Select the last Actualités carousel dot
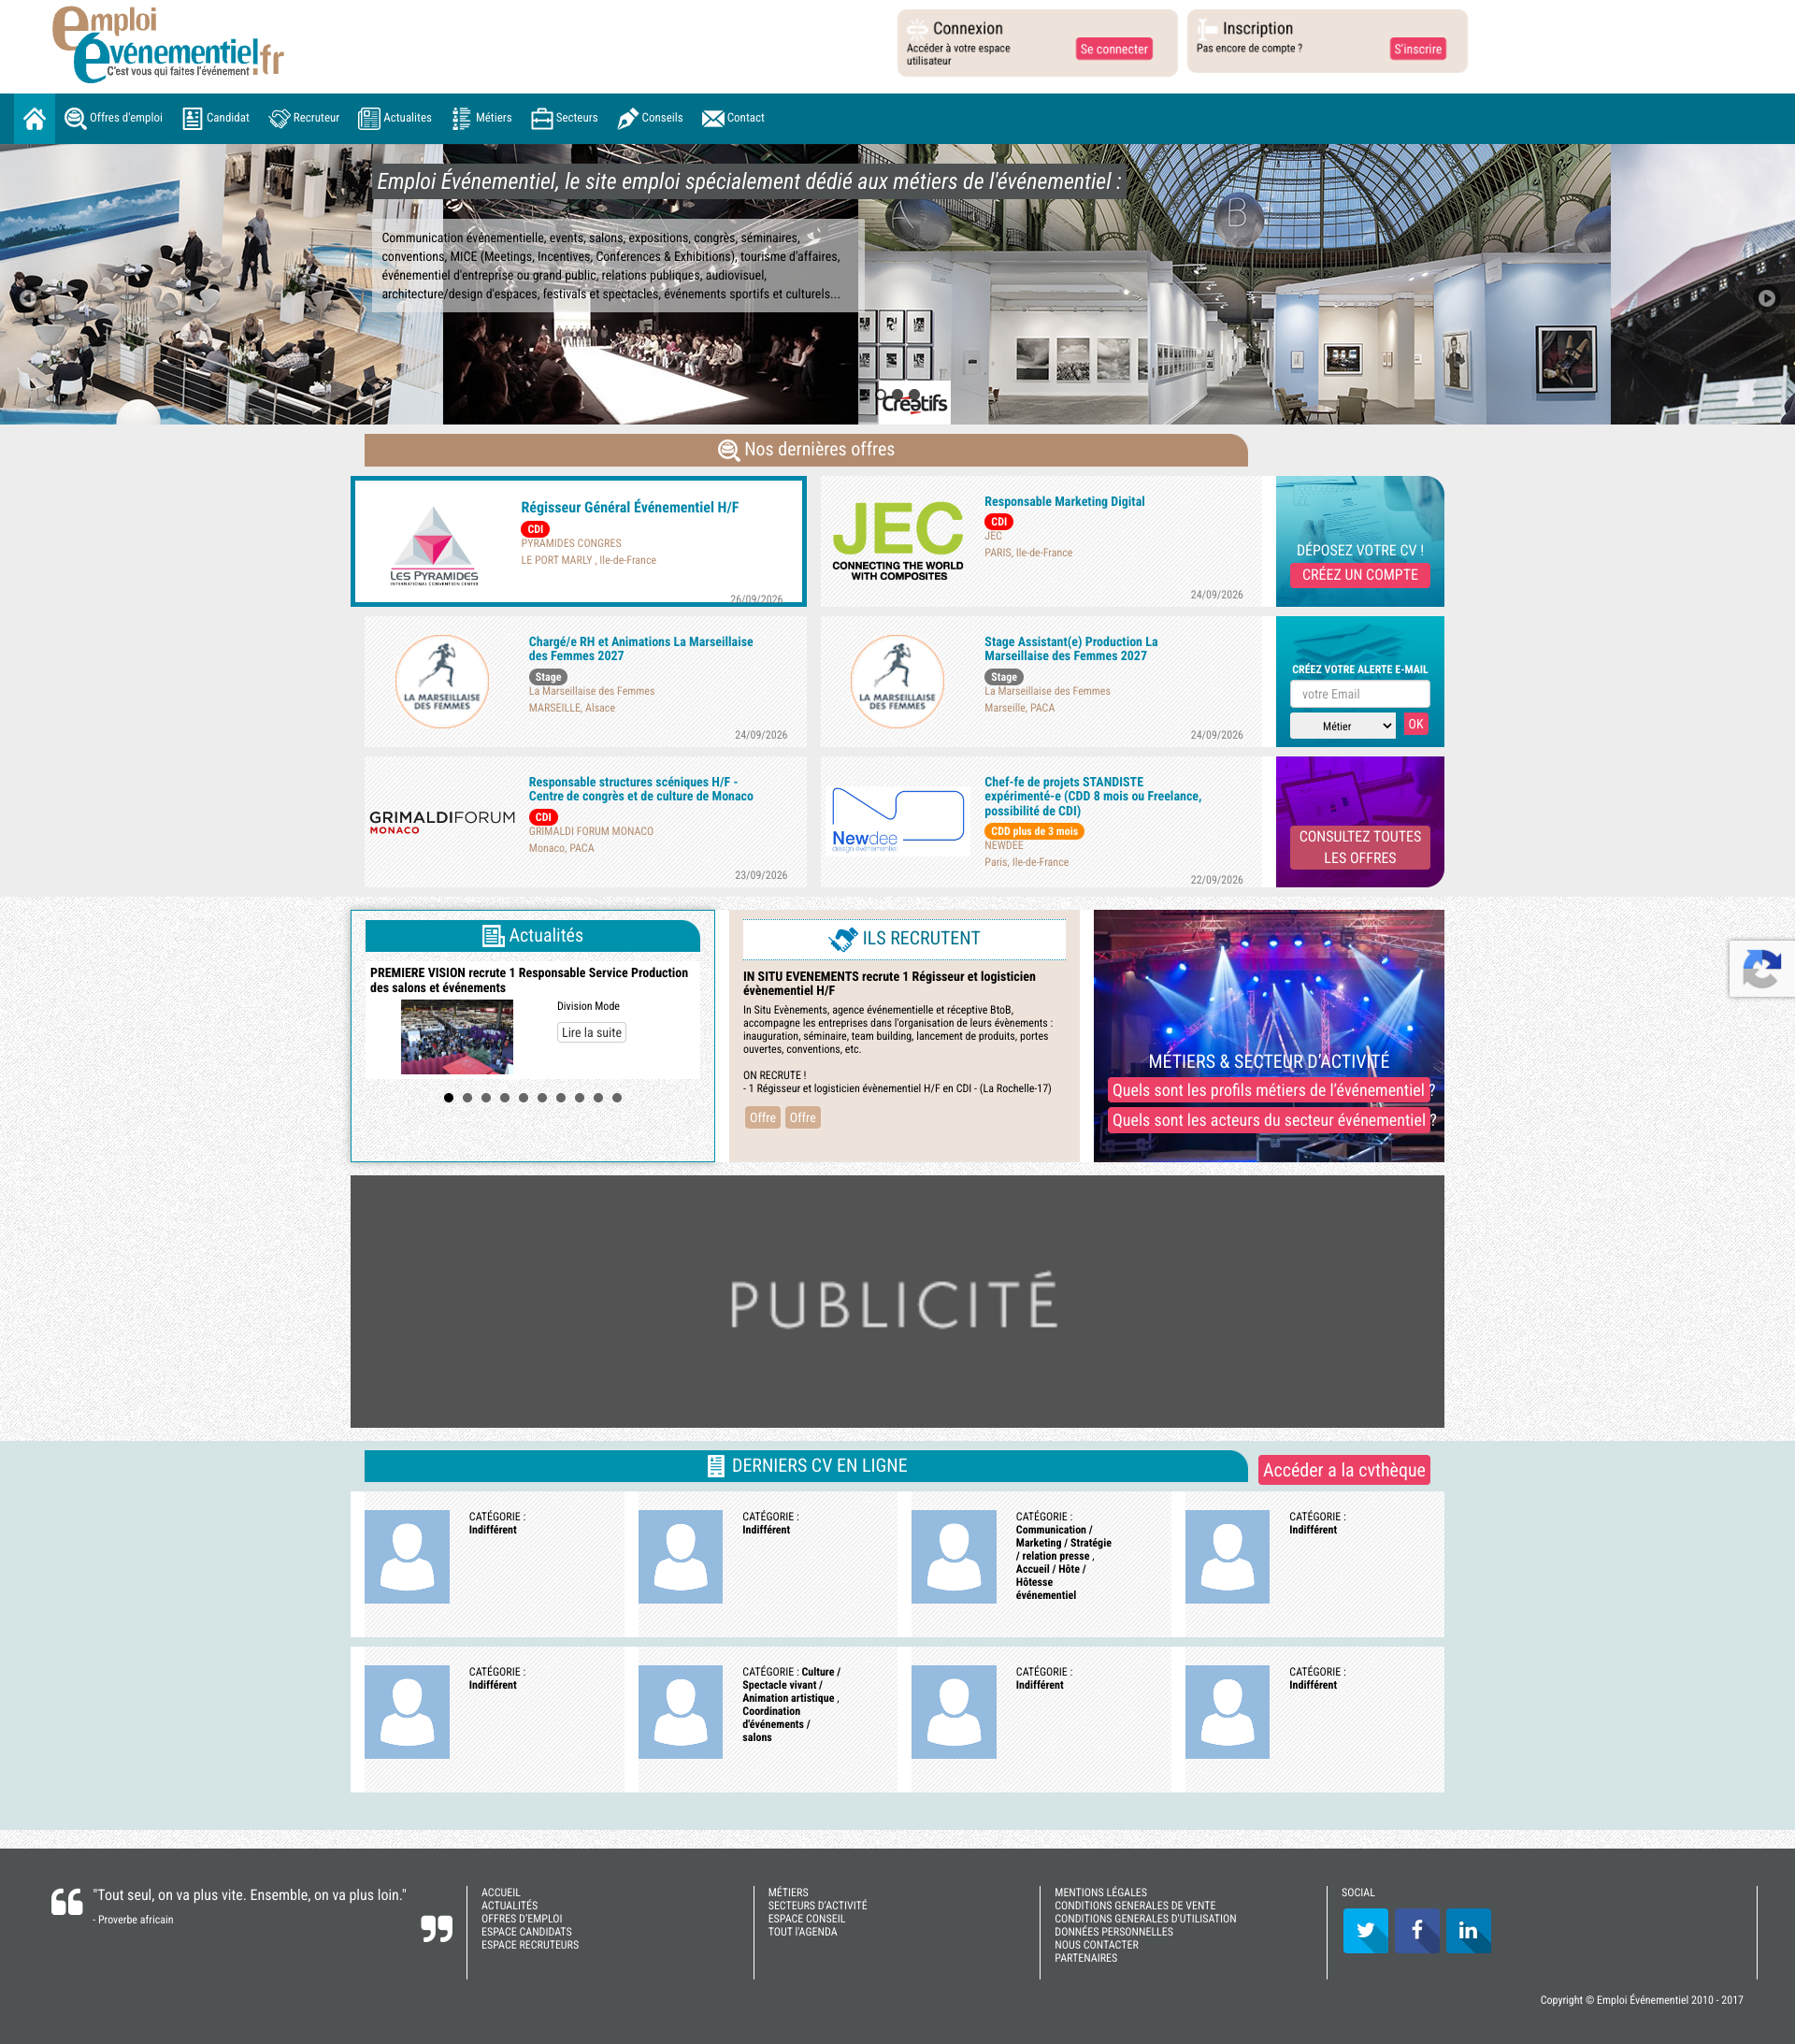Image resolution: width=1795 pixels, height=2044 pixels. pos(617,1097)
